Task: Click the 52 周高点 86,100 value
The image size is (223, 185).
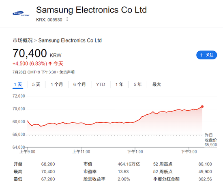Action: 205,164
